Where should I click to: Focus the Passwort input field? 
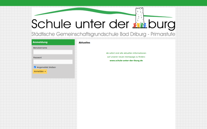click(x=53, y=62)
